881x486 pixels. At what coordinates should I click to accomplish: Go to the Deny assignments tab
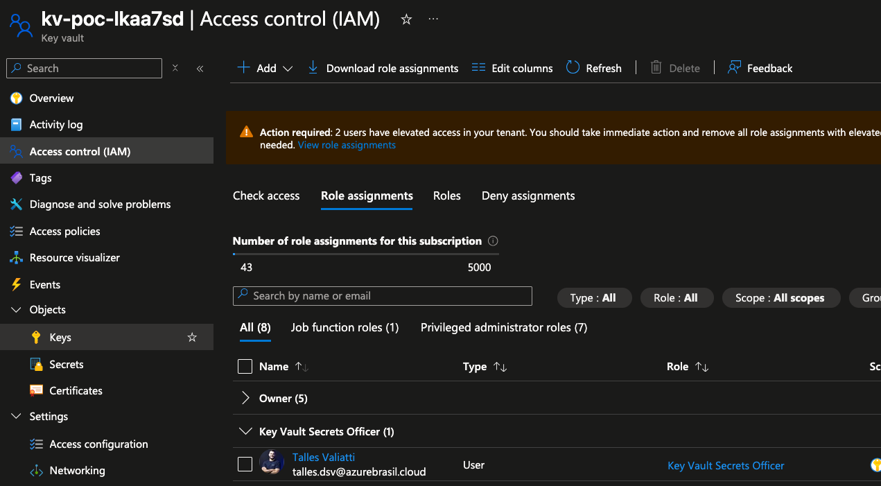tap(528, 196)
